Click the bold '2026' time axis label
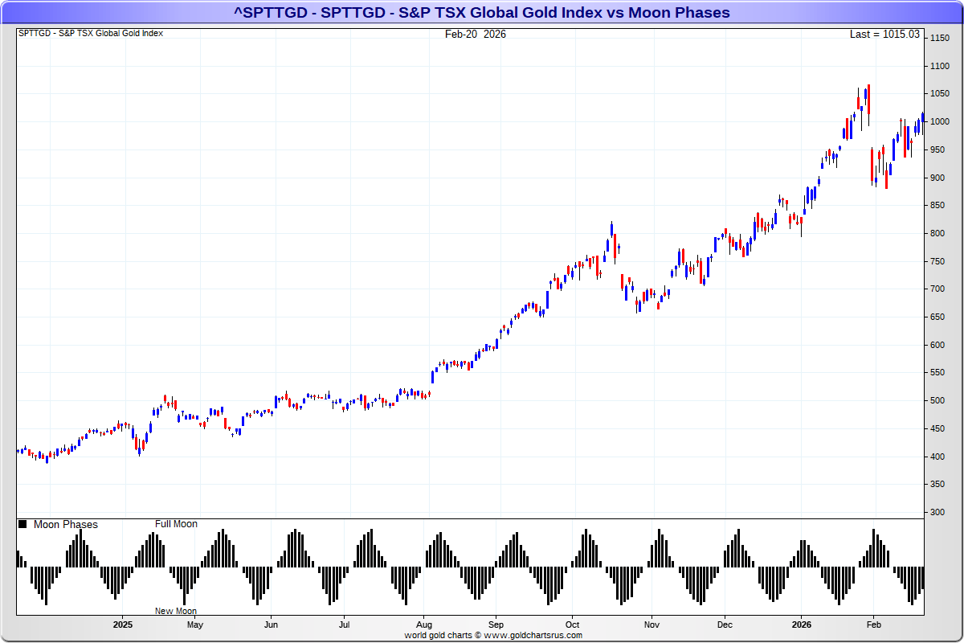The width and height of the screenshot is (964, 643). 801,625
